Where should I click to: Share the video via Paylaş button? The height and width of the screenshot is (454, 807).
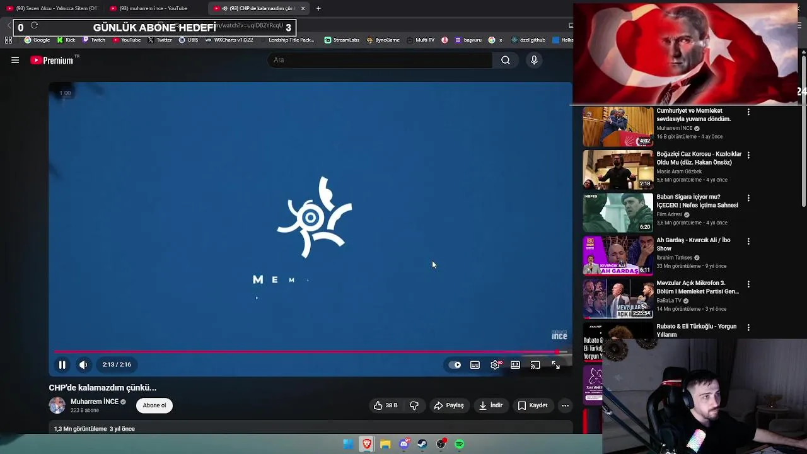tap(449, 405)
